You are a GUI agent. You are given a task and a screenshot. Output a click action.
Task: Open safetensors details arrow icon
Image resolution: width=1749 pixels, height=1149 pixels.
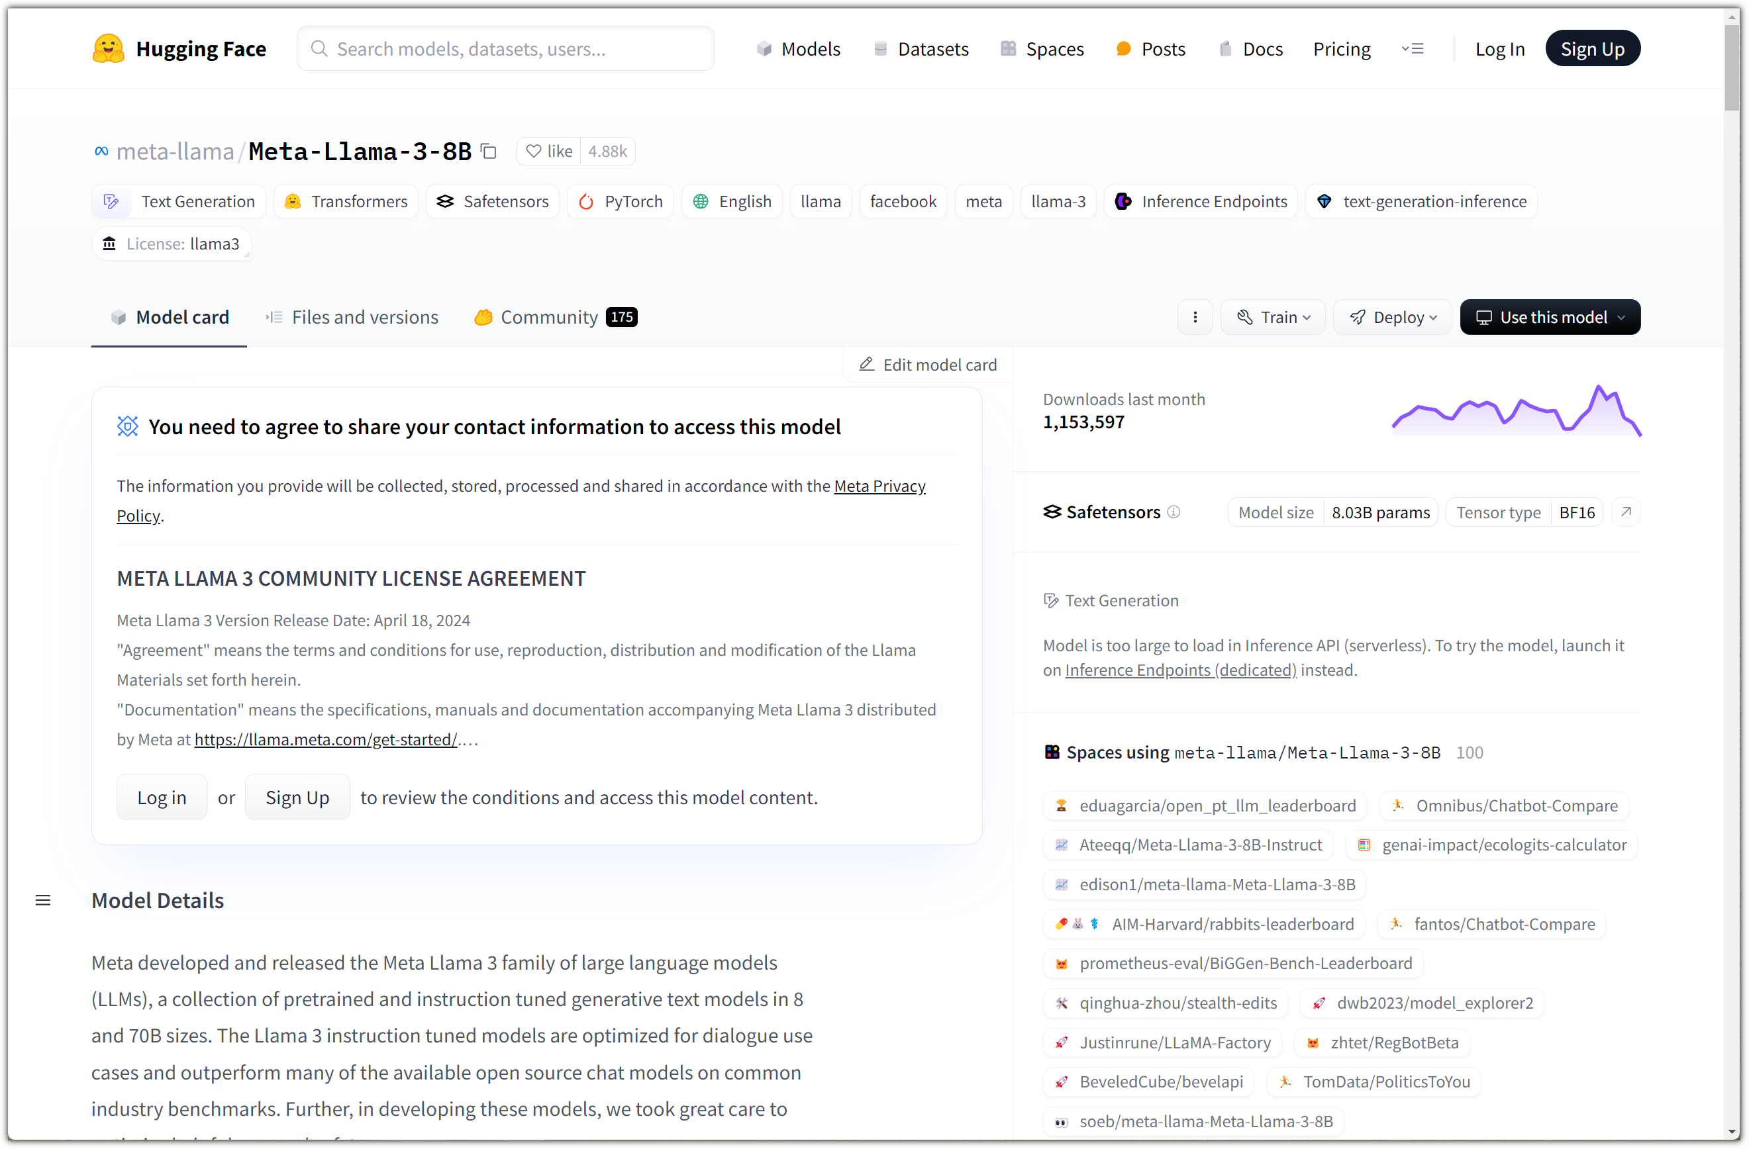[1626, 512]
